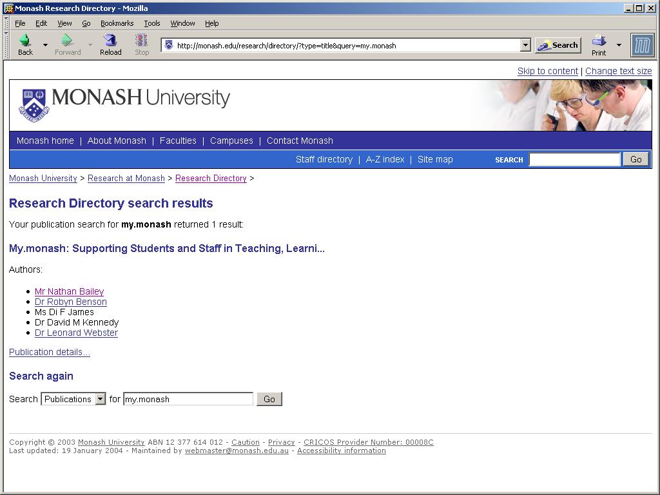The width and height of the screenshot is (660, 495).
Task: Click the Research Directory breadcrumb link
Action: (x=211, y=178)
